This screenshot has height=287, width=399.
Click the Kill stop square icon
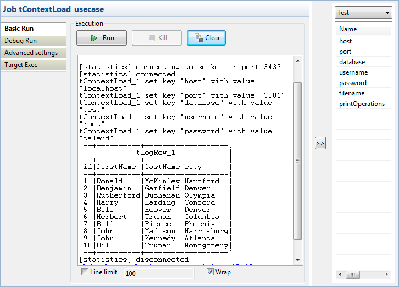[152, 38]
